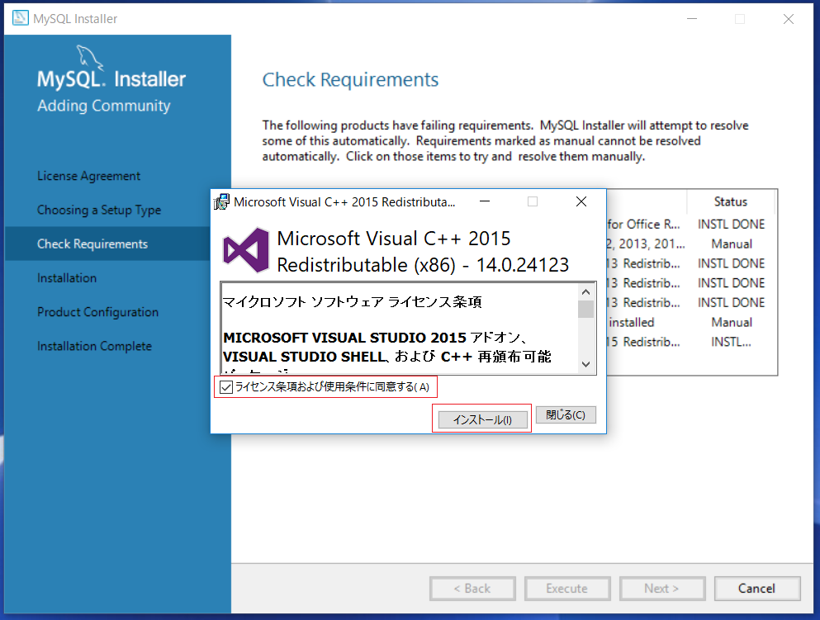This screenshot has height=620, width=820.
Task: Click the Next > button
Action: tap(662, 589)
